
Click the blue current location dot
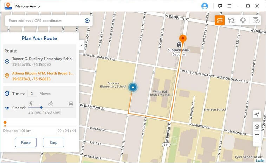pyautogui.click(x=133, y=87)
